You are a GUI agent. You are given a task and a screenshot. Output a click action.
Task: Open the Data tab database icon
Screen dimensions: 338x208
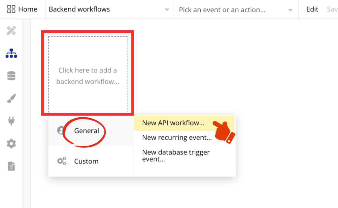point(11,76)
